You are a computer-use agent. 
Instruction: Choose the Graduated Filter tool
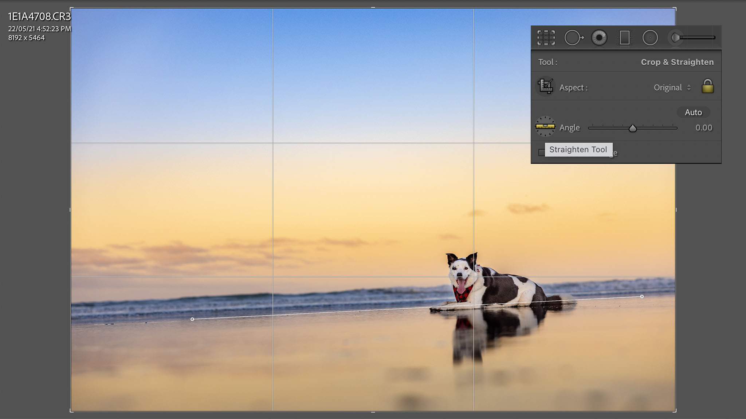pos(625,37)
